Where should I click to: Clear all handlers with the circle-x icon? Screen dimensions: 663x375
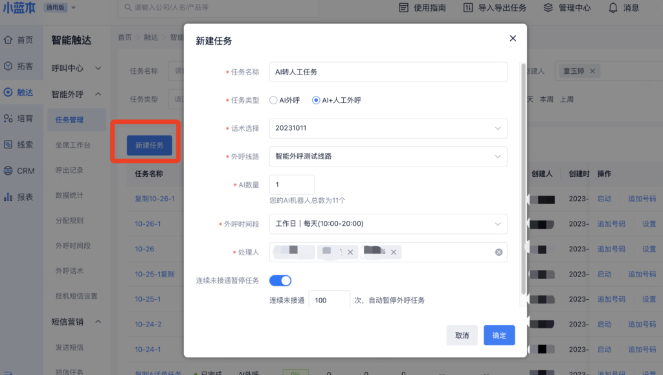click(499, 252)
